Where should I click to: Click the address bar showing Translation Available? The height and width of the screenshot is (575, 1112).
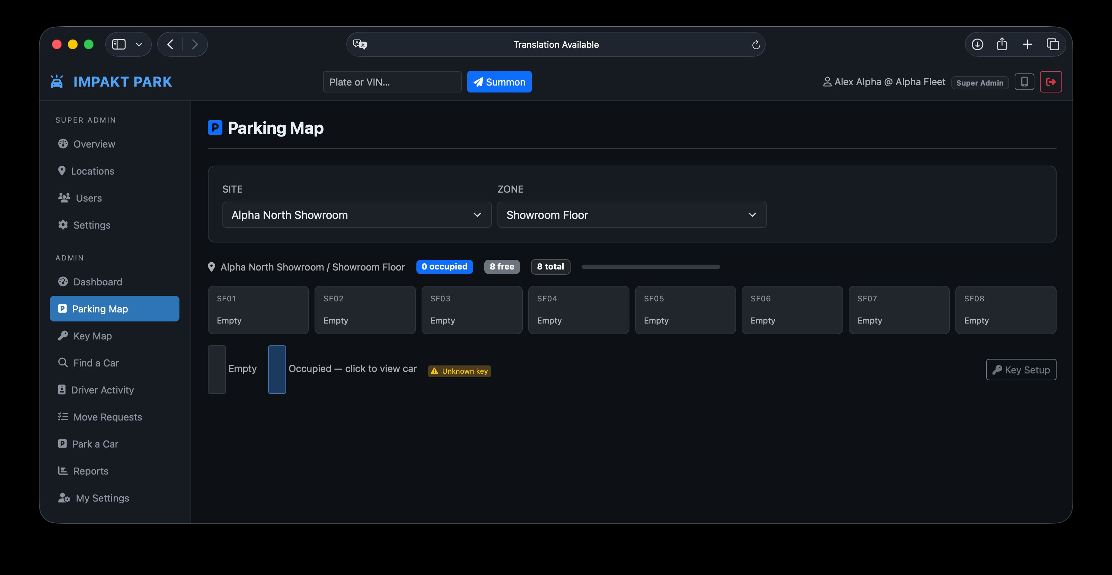(556, 44)
